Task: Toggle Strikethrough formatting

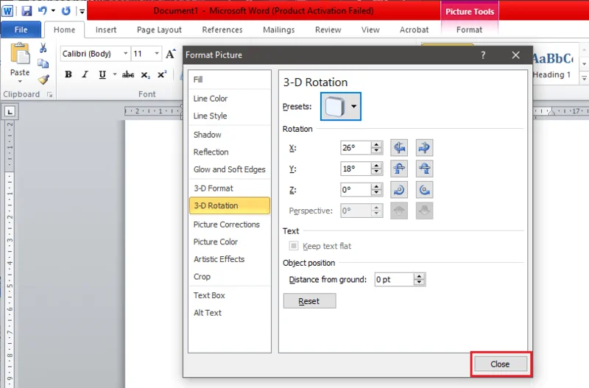Action: click(x=128, y=74)
